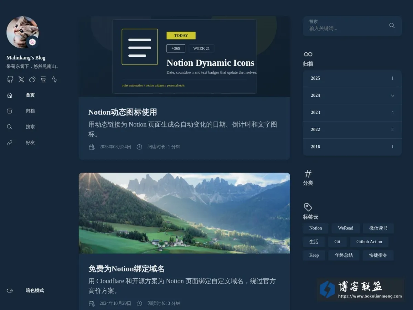Select the Git tag
Viewport: 413px width, 310px height.
tap(337, 242)
